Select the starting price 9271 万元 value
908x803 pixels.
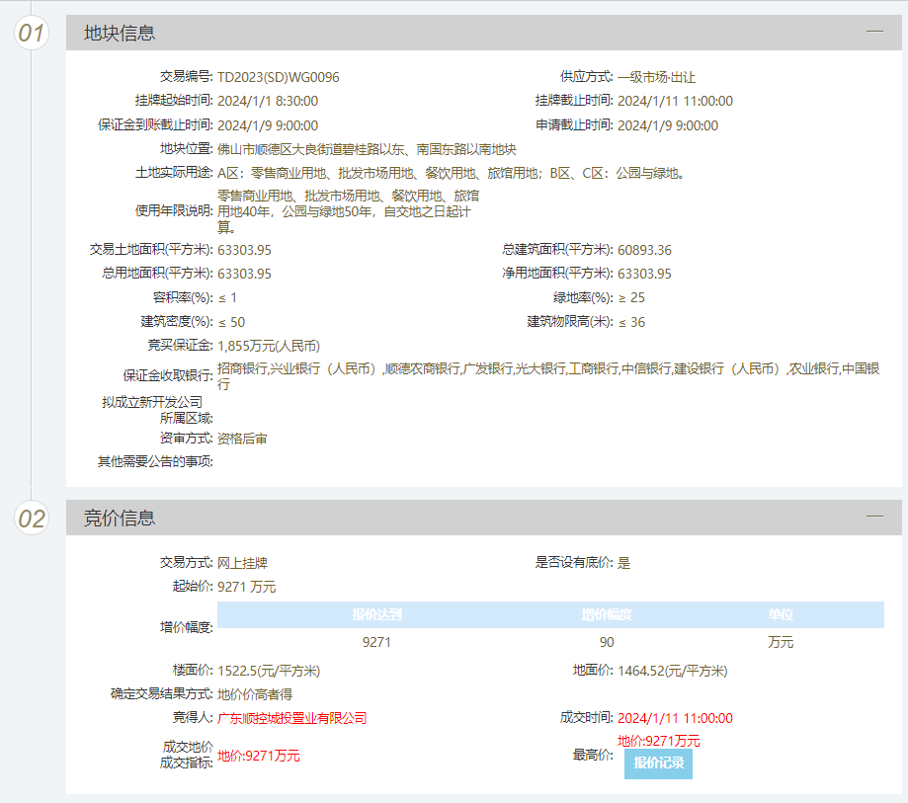tap(250, 582)
